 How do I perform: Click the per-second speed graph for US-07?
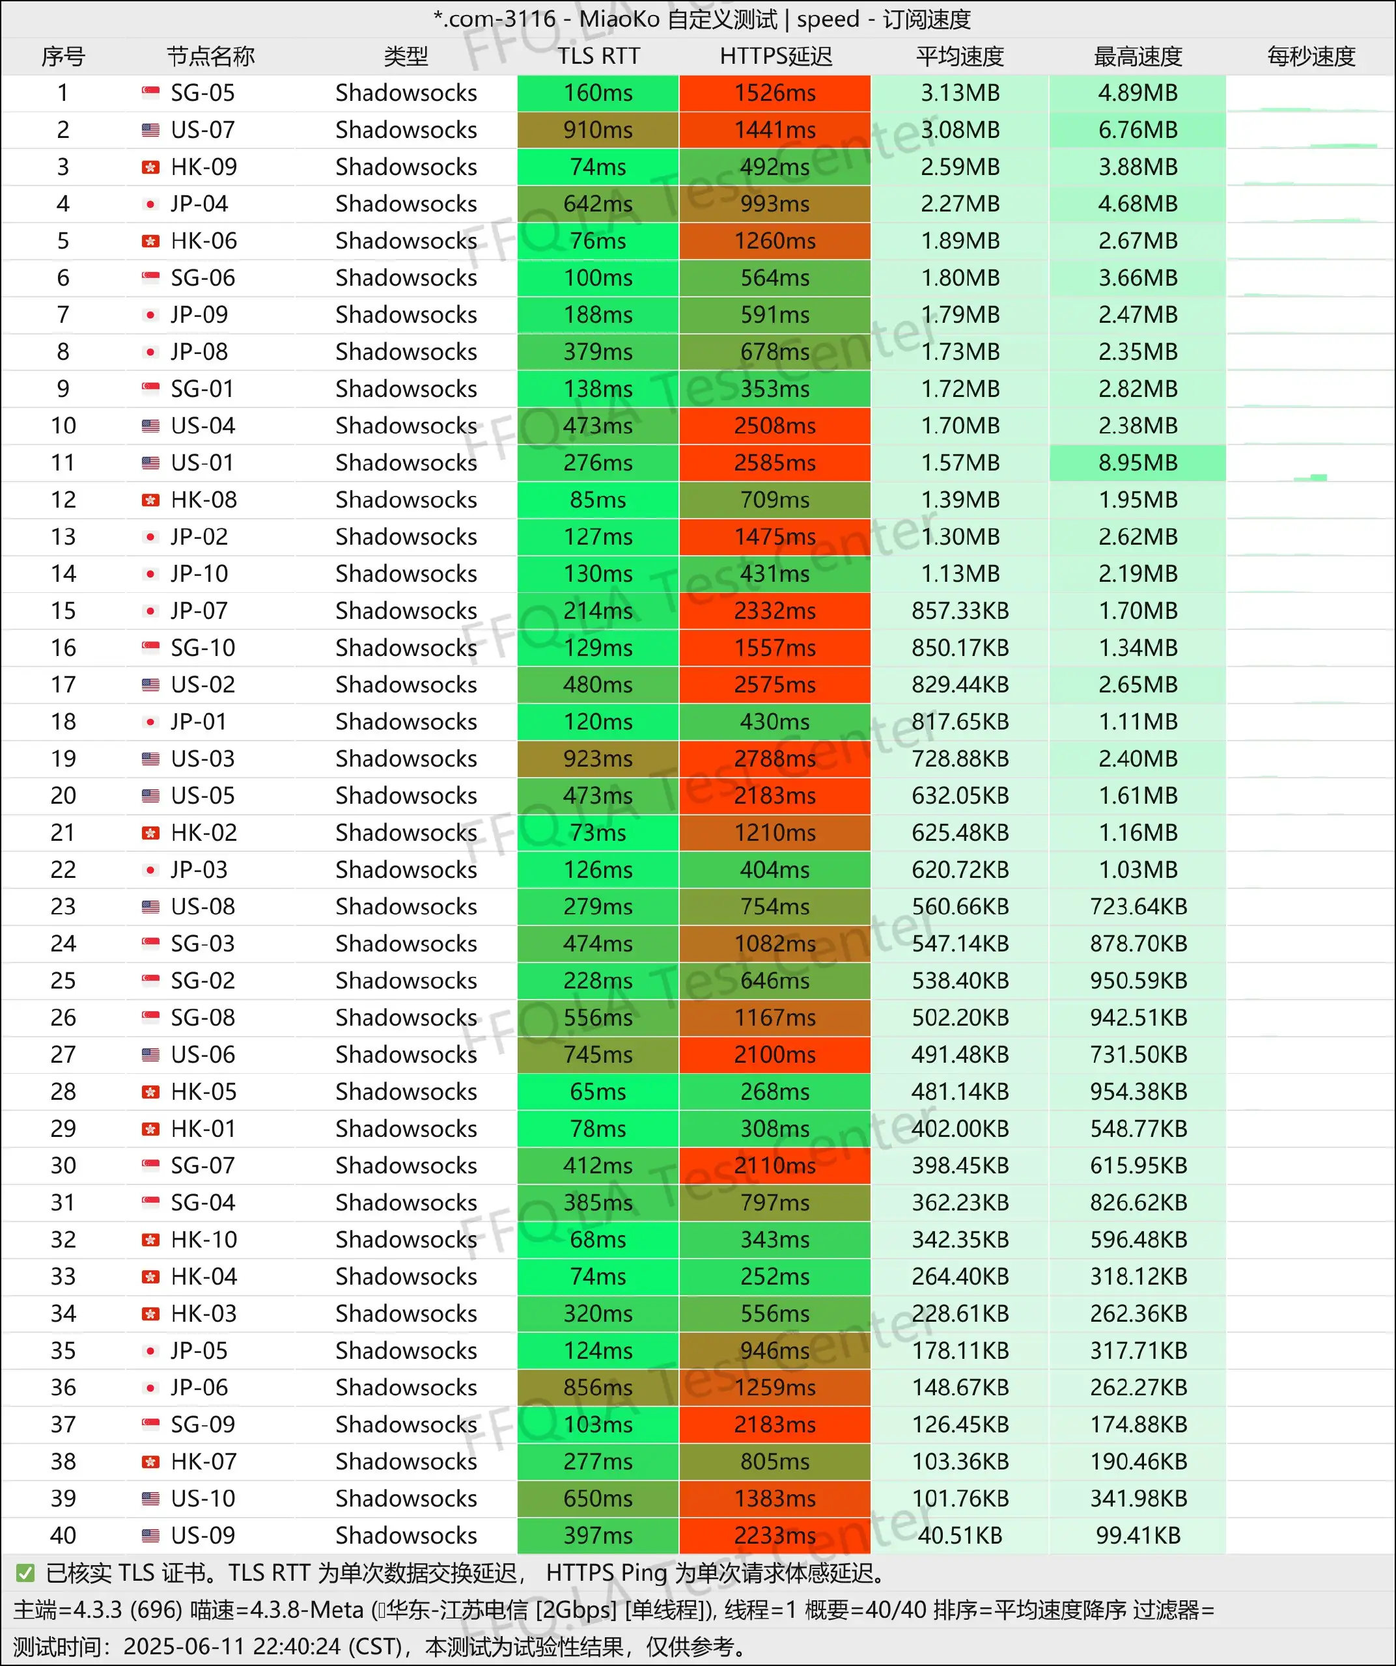[x=1311, y=130]
